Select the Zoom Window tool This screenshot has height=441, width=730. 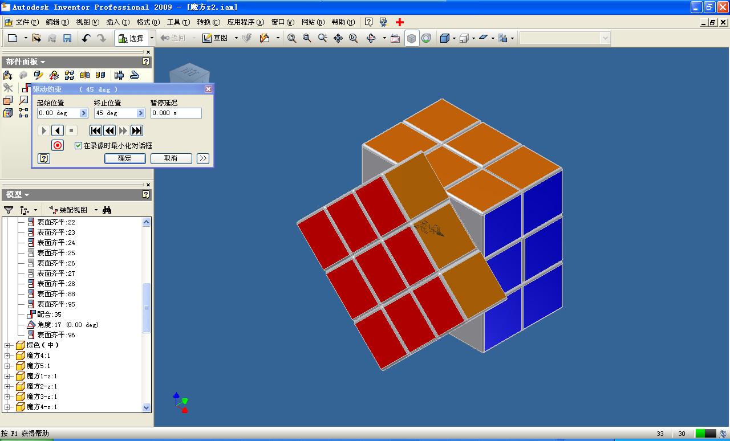click(307, 38)
